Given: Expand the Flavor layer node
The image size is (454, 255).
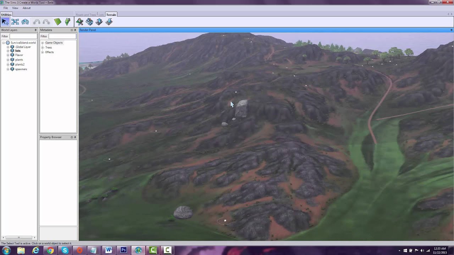Looking at the screenshot, I should (x=8, y=55).
